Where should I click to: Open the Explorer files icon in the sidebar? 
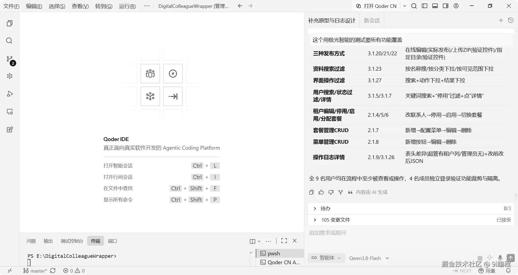point(9,23)
